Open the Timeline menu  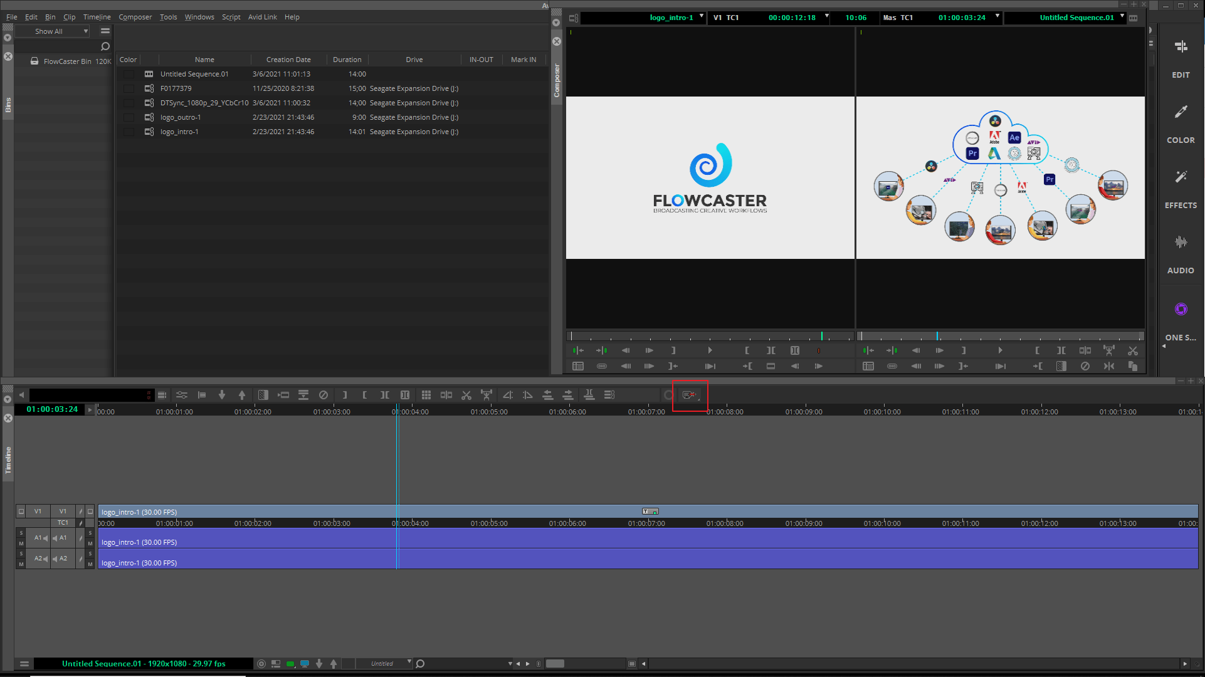tap(97, 17)
